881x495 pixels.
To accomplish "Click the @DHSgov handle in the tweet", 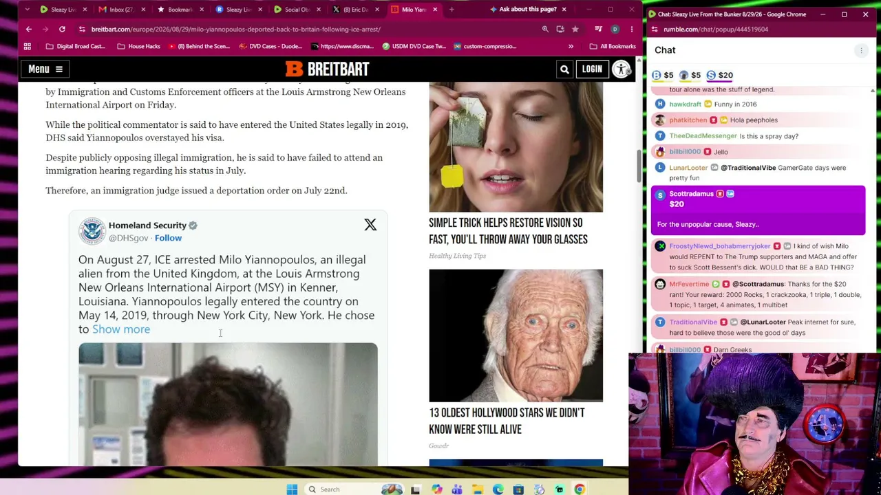I will (x=129, y=238).
